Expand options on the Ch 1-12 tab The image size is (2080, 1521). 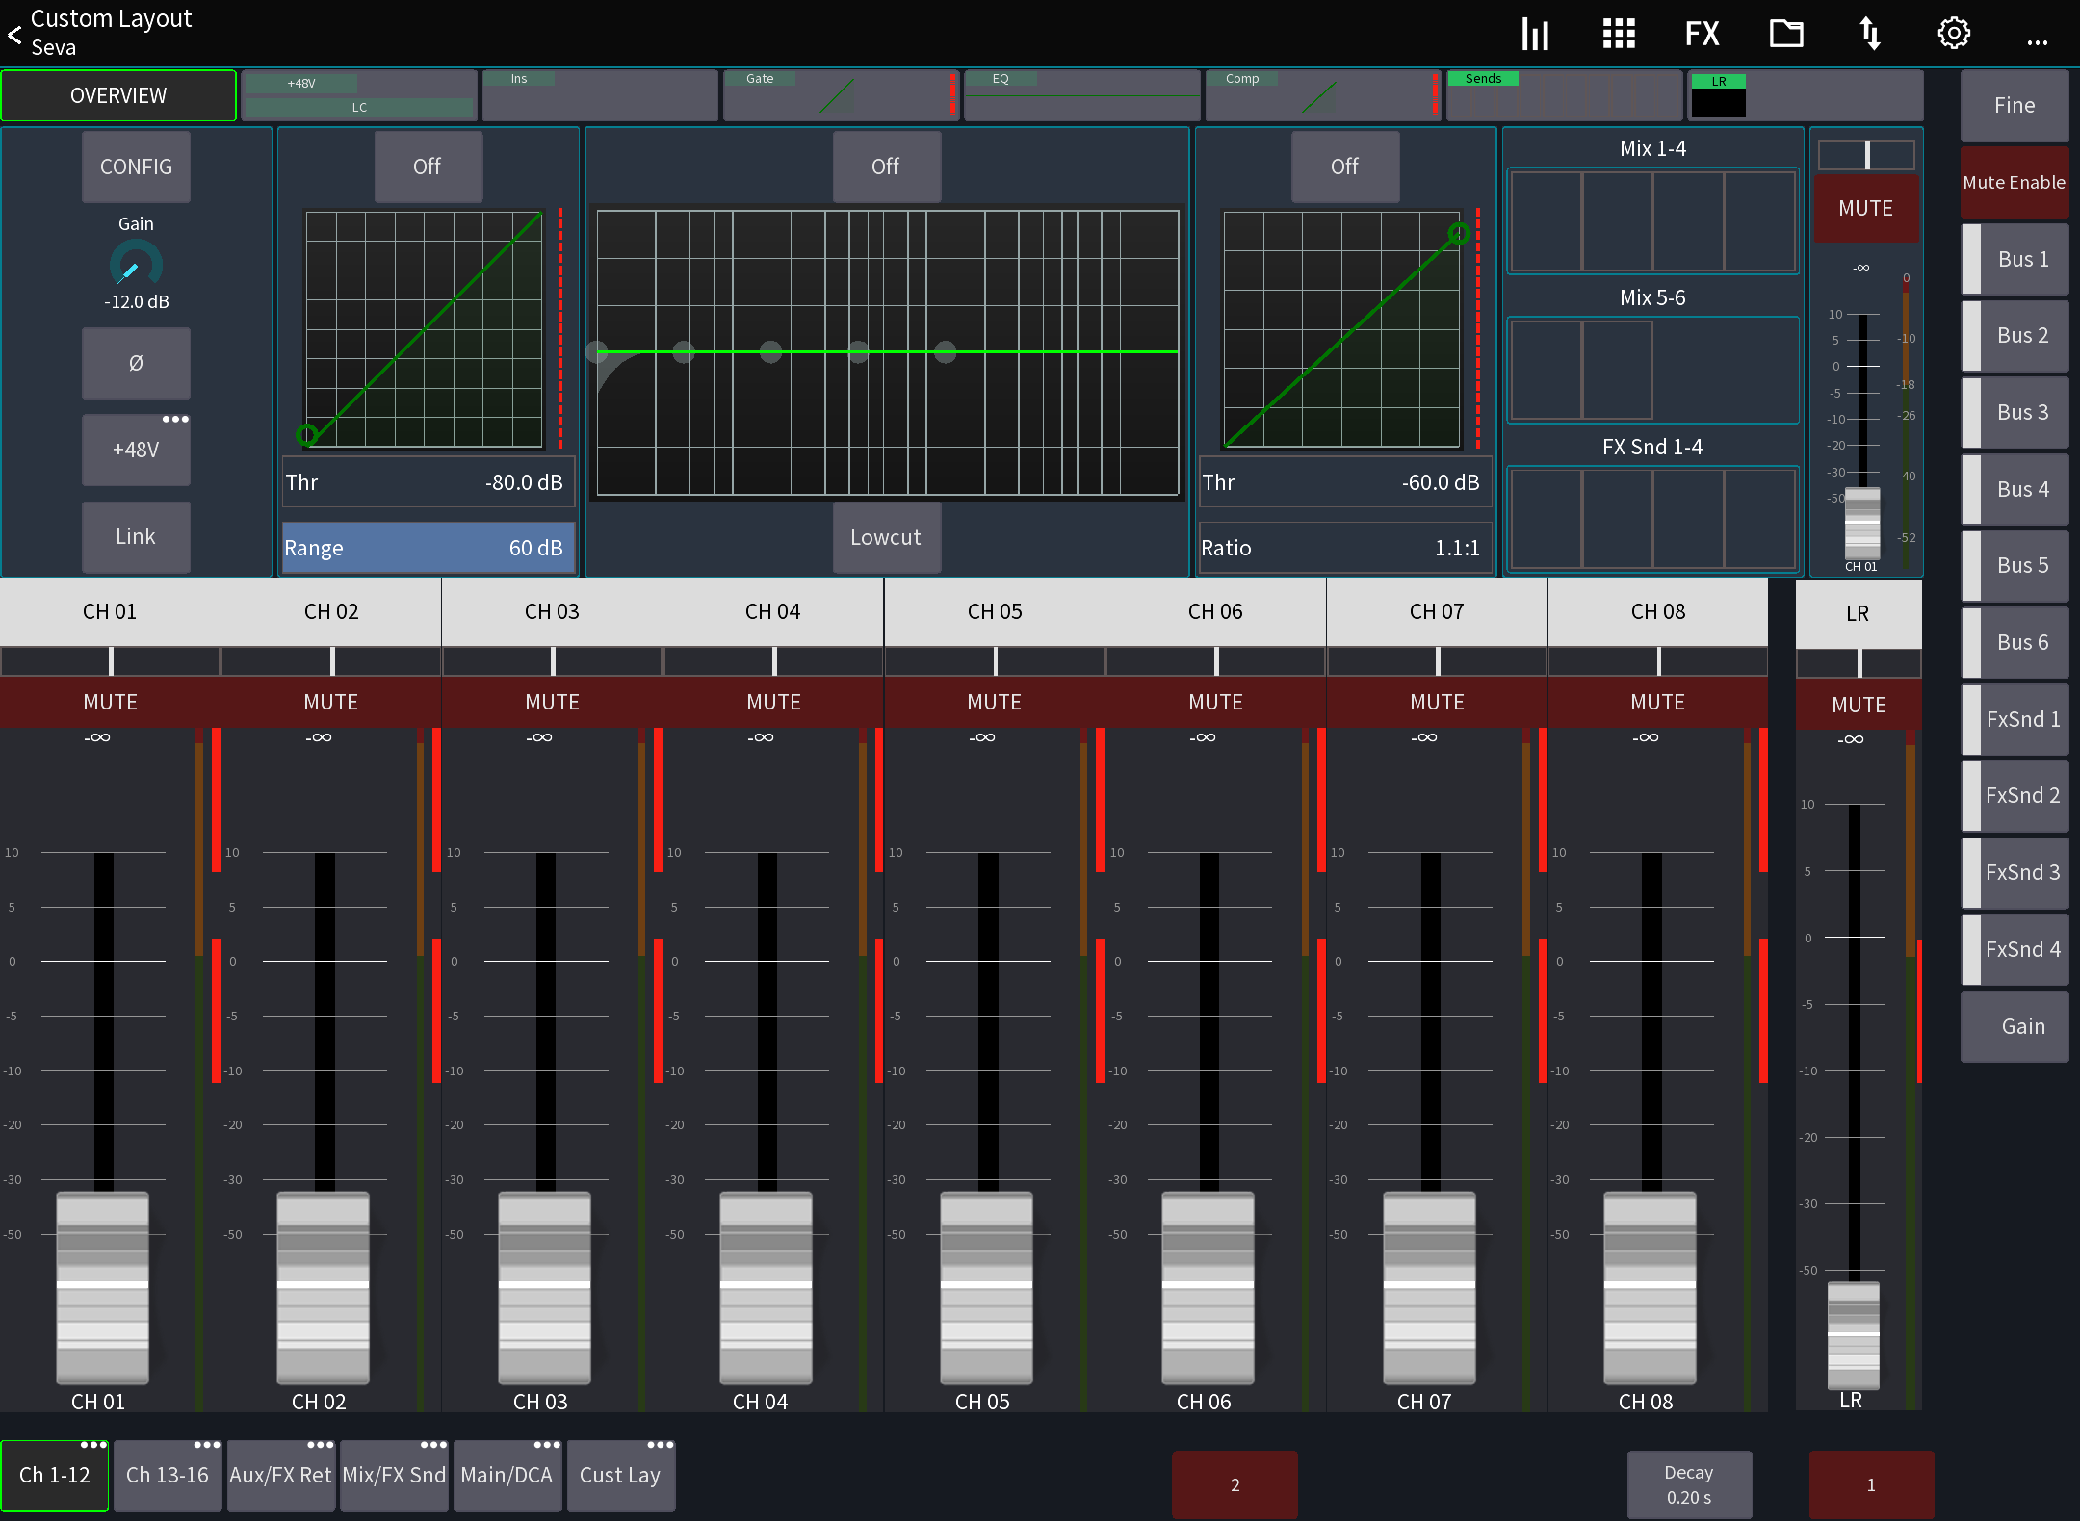coord(91,1445)
